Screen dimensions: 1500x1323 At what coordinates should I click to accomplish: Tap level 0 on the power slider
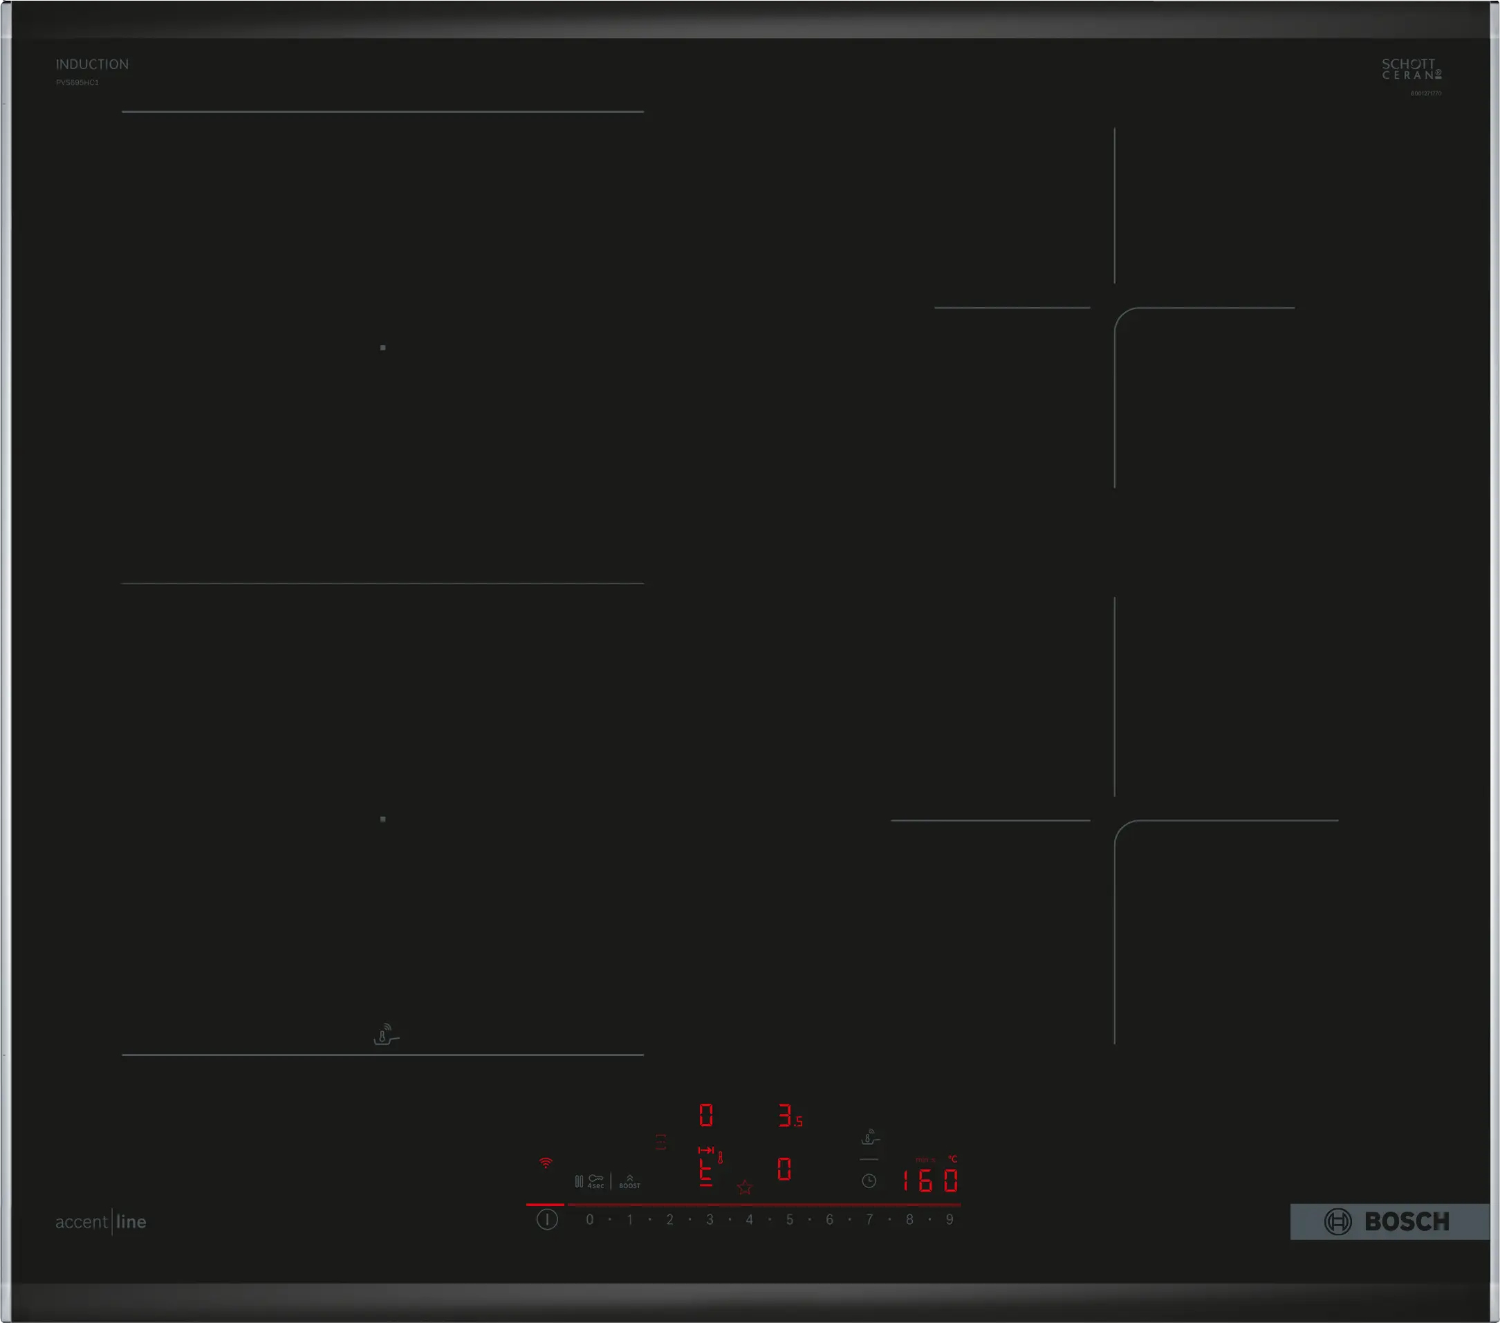pyautogui.click(x=589, y=1219)
